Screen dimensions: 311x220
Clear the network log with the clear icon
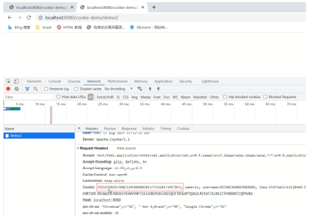click(17, 89)
